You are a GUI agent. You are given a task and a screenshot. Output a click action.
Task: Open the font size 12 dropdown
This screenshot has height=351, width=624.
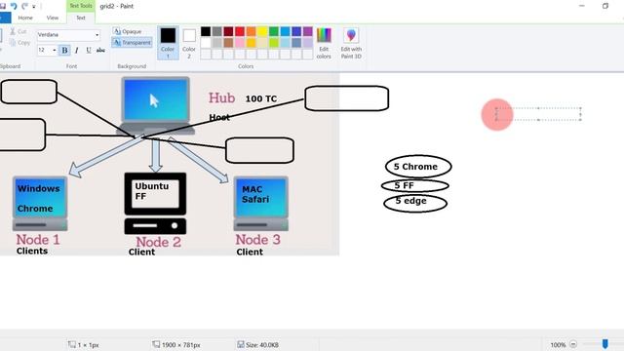tap(55, 50)
